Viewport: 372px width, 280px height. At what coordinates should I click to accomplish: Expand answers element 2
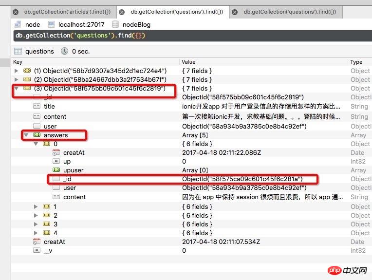click(x=36, y=215)
